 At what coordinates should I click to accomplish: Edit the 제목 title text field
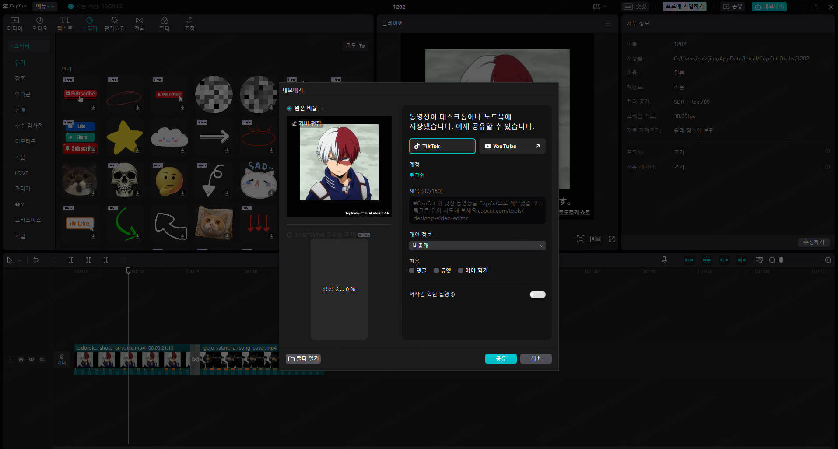477,210
